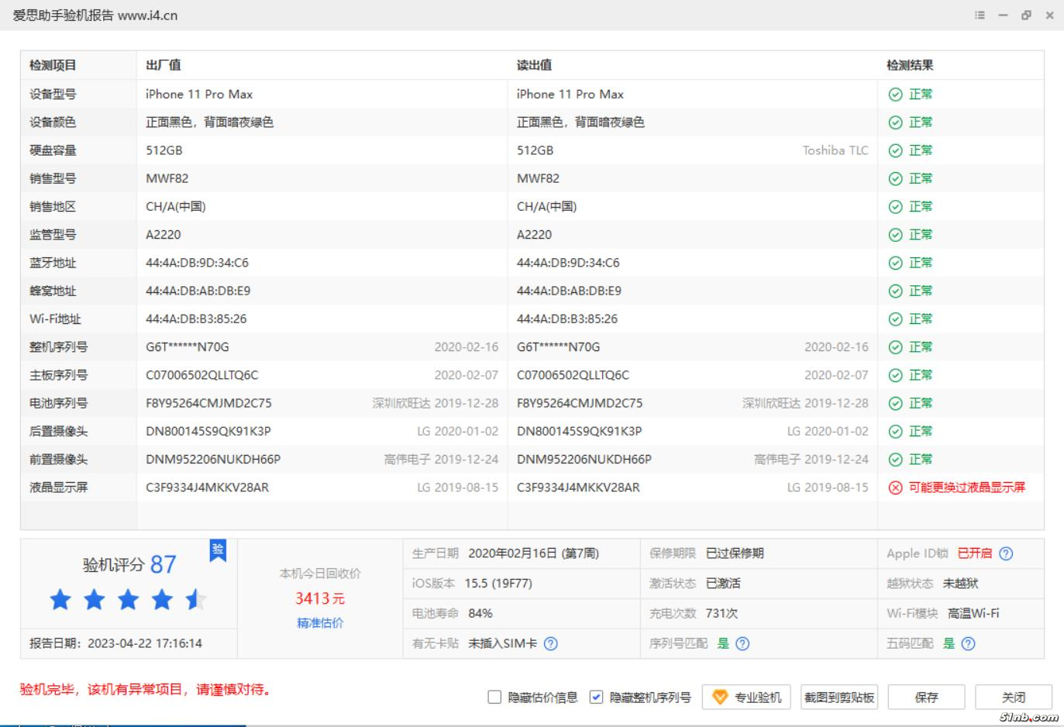The image size is (1064, 727).
Task: Click the 关闭 button
Action: [1013, 697]
